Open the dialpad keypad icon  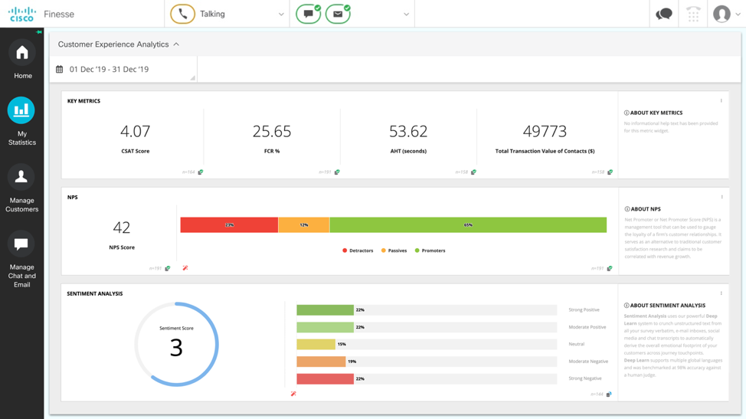point(693,14)
